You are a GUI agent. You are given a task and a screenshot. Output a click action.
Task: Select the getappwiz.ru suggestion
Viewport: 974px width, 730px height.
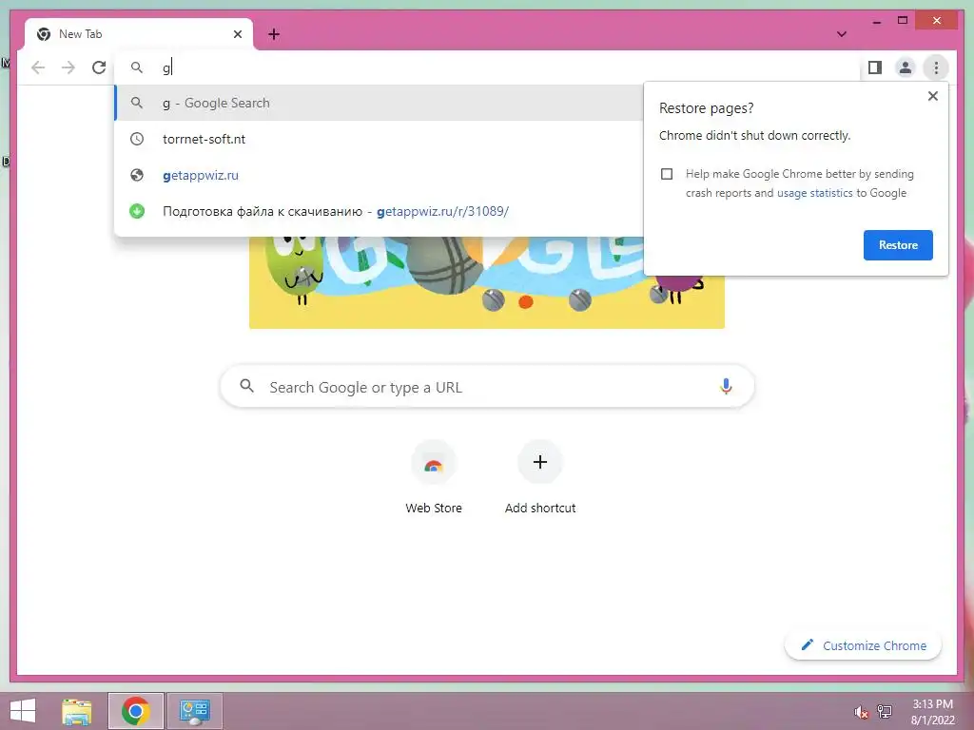tap(379, 175)
